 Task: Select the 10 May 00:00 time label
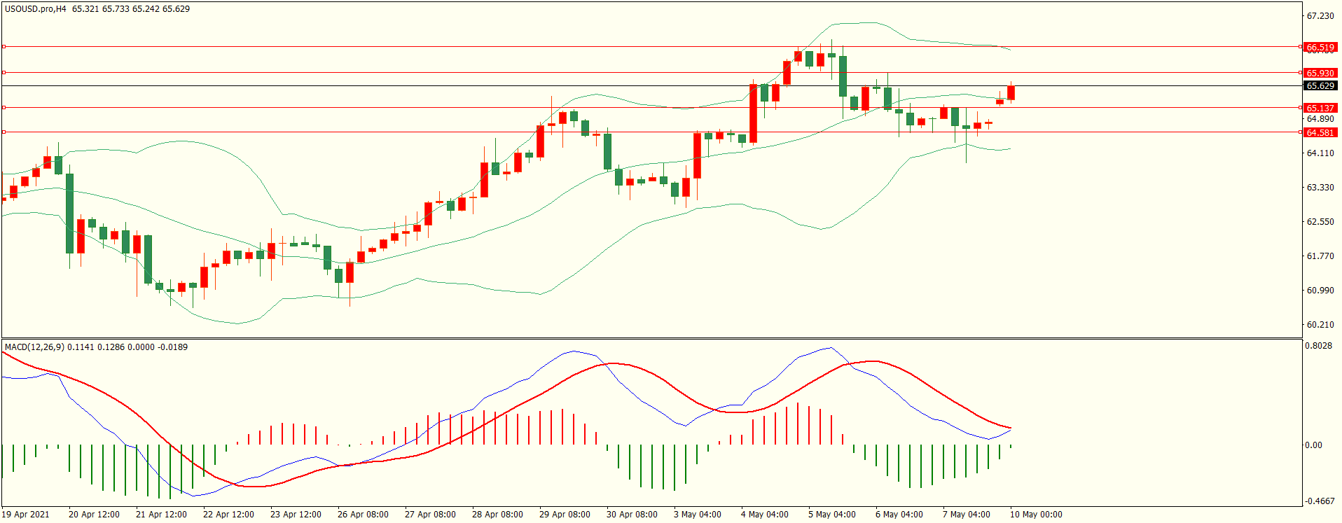click(x=1035, y=514)
